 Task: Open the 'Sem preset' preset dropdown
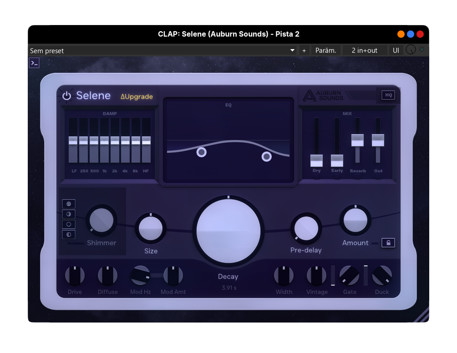tap(162, 50)
